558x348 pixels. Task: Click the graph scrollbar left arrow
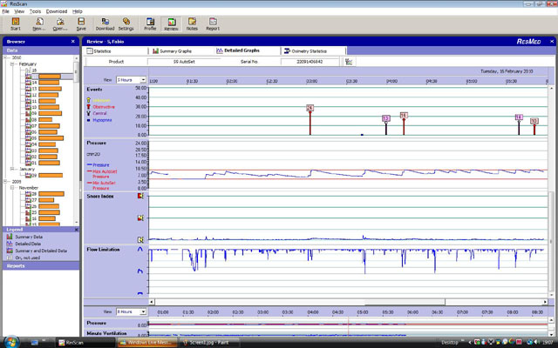pyautogui.click(x=152, y=302)
